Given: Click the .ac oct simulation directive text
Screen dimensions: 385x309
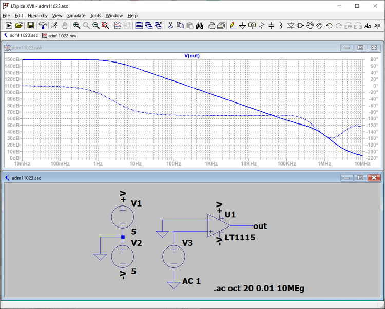Looking at the screenshot, I should (259, 289).
